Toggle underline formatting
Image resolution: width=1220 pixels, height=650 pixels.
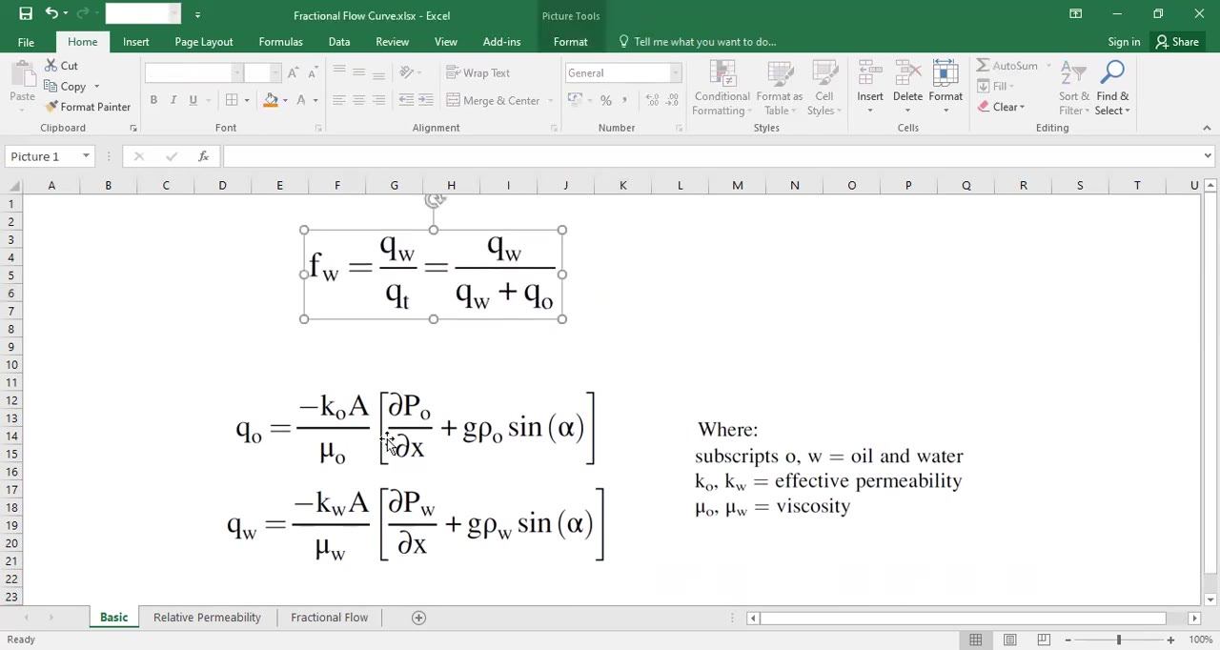(193, 99)
